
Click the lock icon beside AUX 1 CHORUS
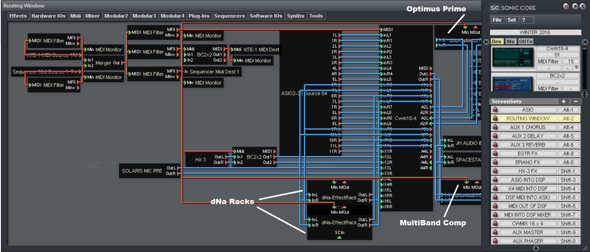tap(495, 127)
